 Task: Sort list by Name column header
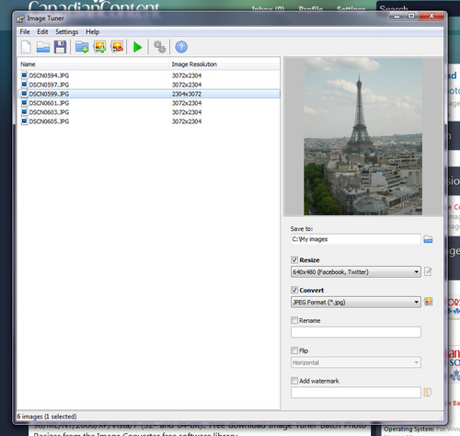point(93,64)
